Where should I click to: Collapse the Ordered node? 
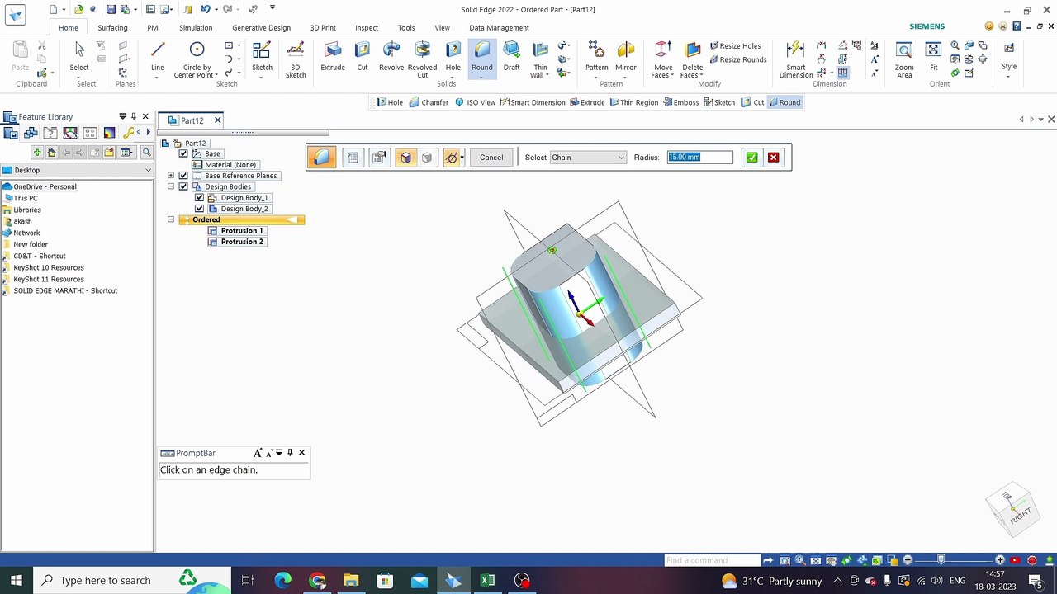171,219
